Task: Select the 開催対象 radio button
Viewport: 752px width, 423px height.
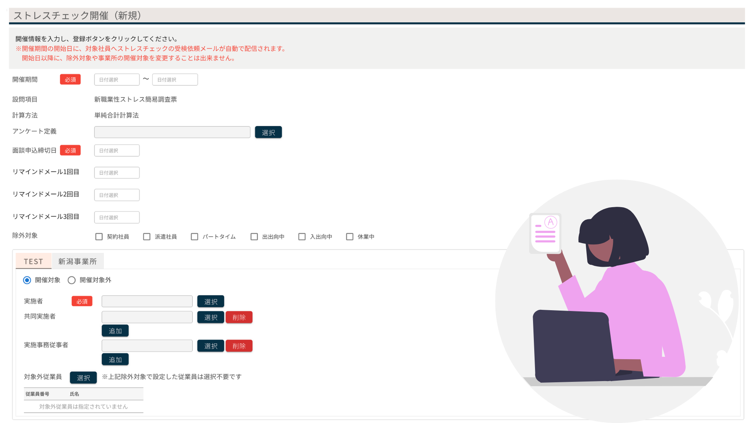Action: coord(27,280)
